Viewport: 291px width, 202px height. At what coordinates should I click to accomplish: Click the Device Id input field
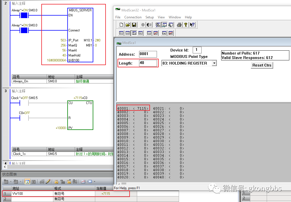[x=197, y=50]
